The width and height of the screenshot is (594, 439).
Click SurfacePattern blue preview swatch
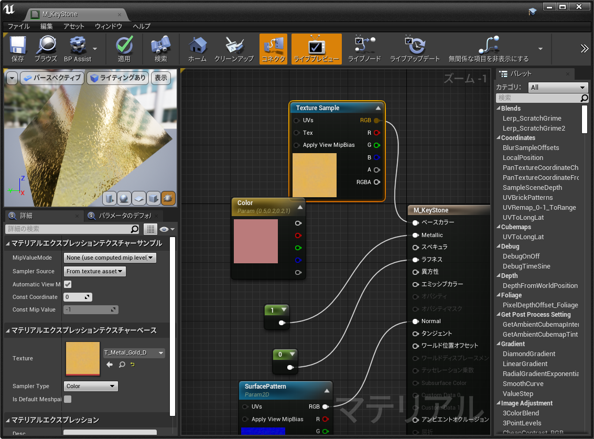click(263, 431)
